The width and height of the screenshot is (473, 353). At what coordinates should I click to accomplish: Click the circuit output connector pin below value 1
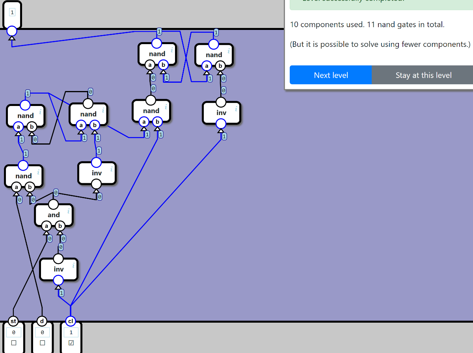point(12,31)
